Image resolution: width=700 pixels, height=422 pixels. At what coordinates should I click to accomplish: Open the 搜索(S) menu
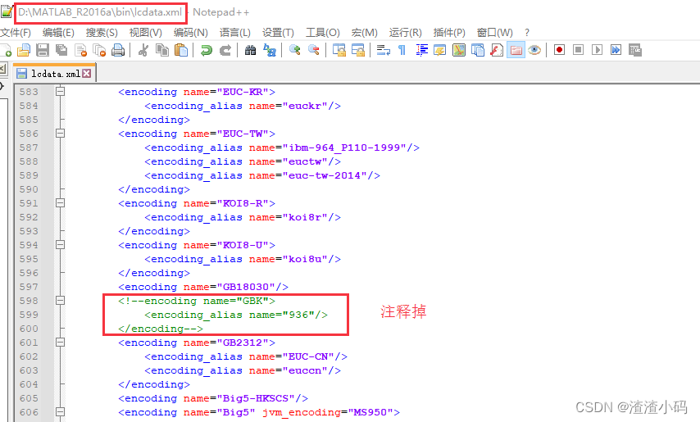[102, 33]
